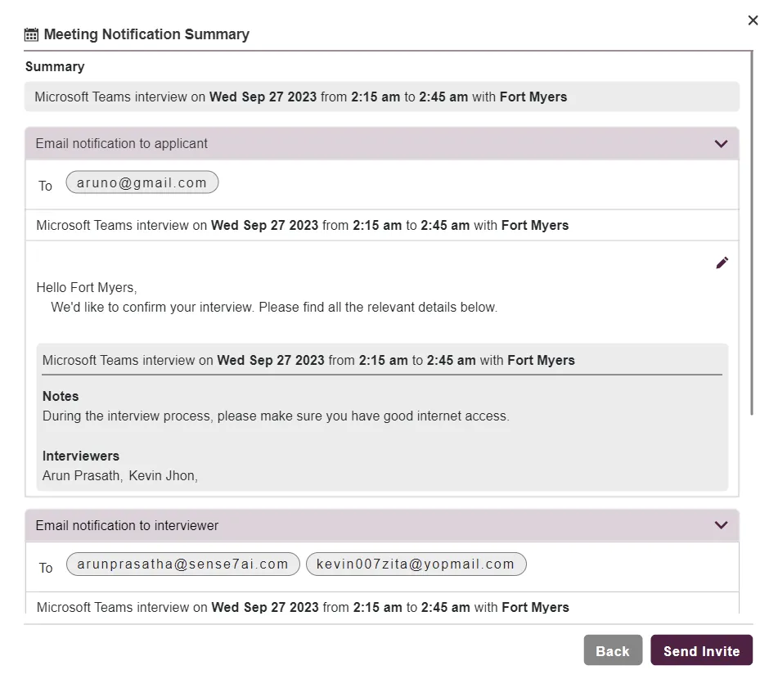The image size is (778, 688).
Task: Click the 'Summary' heading
Action: point(55,66)
